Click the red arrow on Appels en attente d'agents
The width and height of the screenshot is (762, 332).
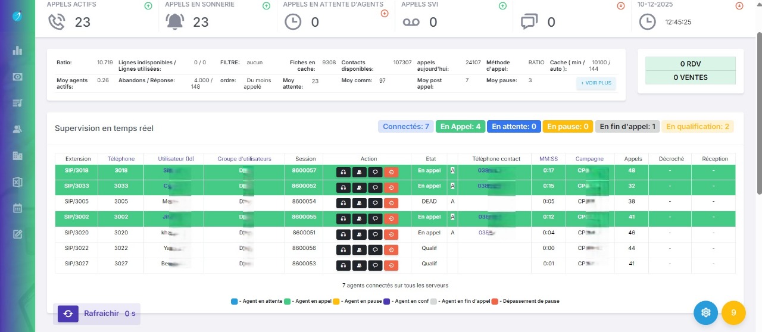pyautogui.click(x=384, y=13)
